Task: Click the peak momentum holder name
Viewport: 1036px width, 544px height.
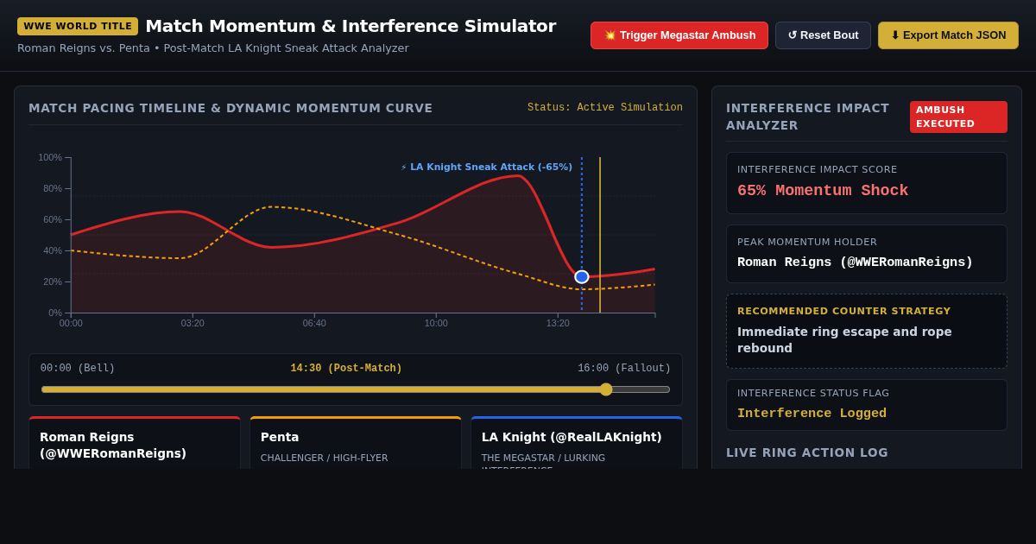Action: point(855,263)
